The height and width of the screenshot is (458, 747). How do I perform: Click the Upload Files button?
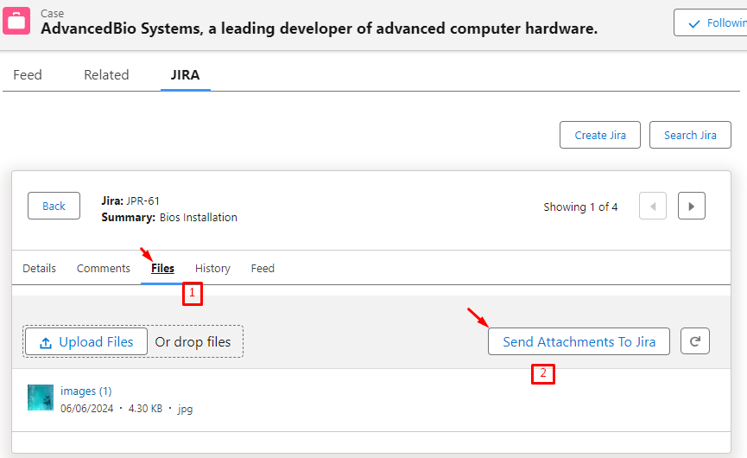pyautogui.click(x=86, y=341)
